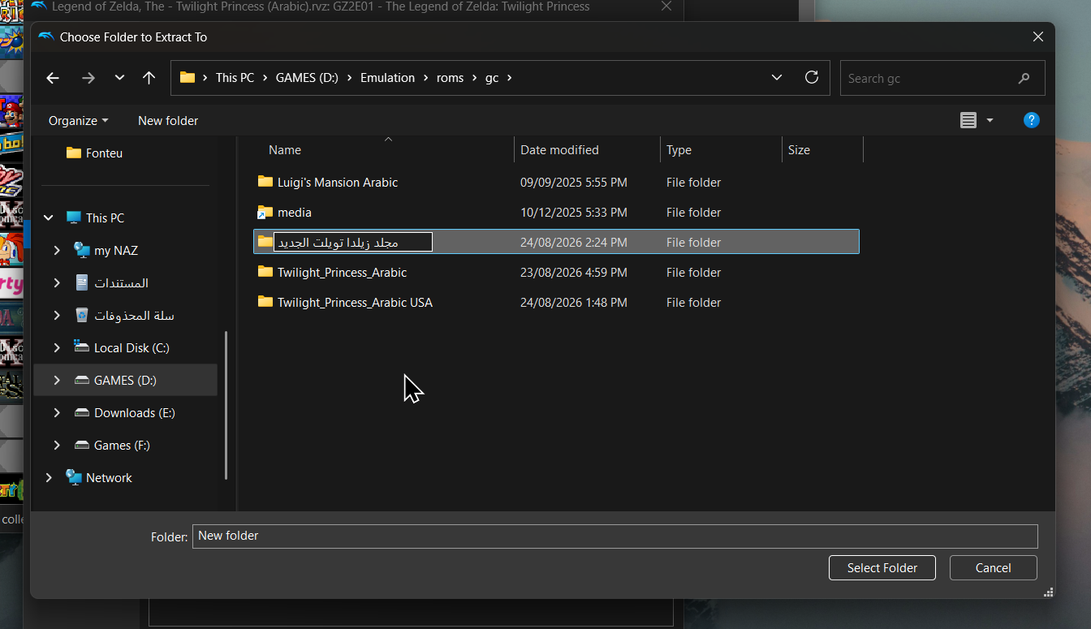Open the Organize menu
The height and width of the screenshot is (629, 1091).
(78, 120)
